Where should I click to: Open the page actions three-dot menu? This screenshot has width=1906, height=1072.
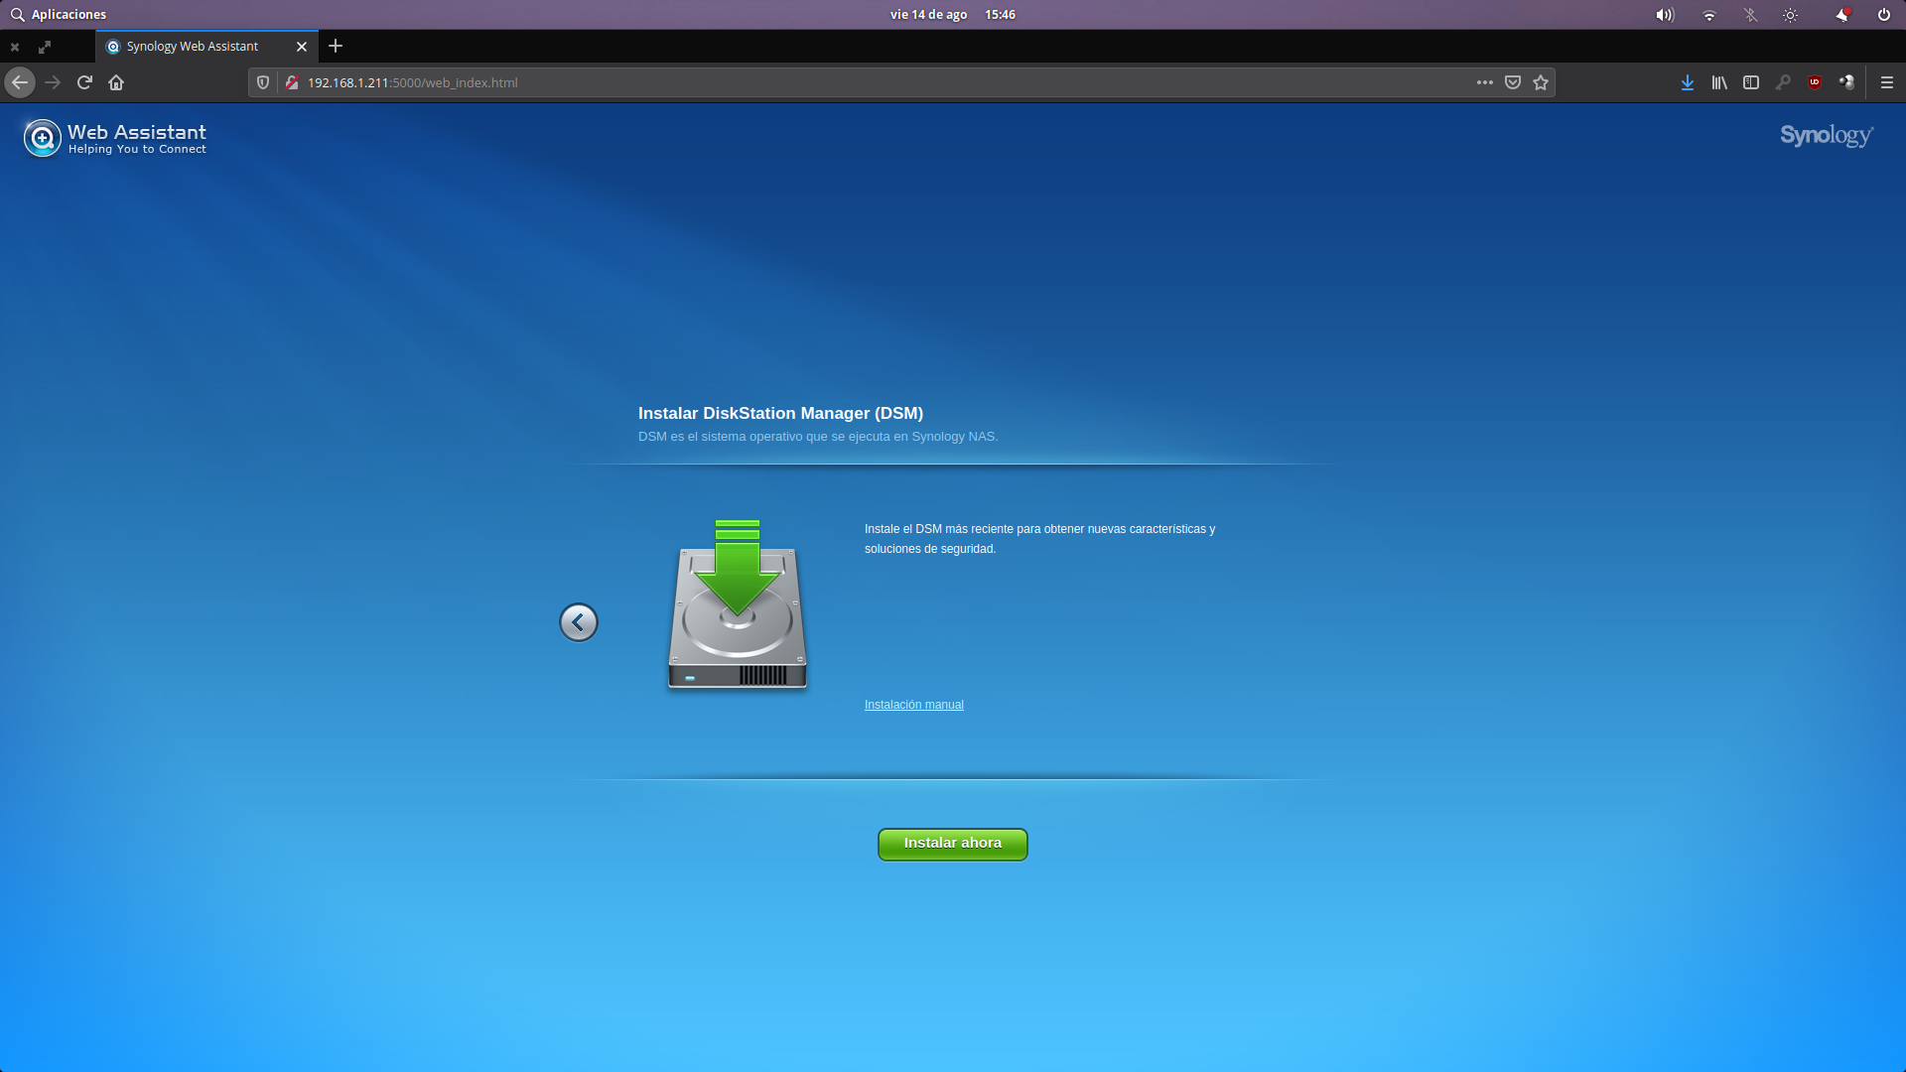point(1484,82)
